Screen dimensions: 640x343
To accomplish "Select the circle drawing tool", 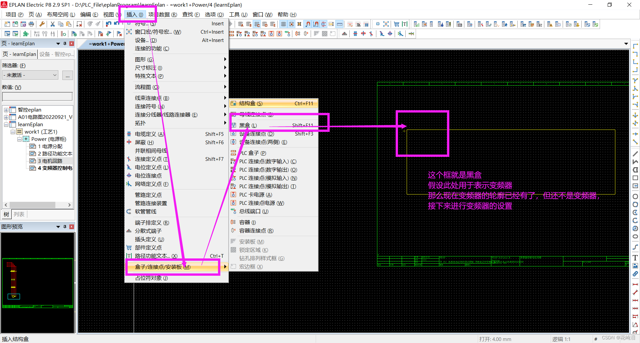I will [x=635, y=196].
